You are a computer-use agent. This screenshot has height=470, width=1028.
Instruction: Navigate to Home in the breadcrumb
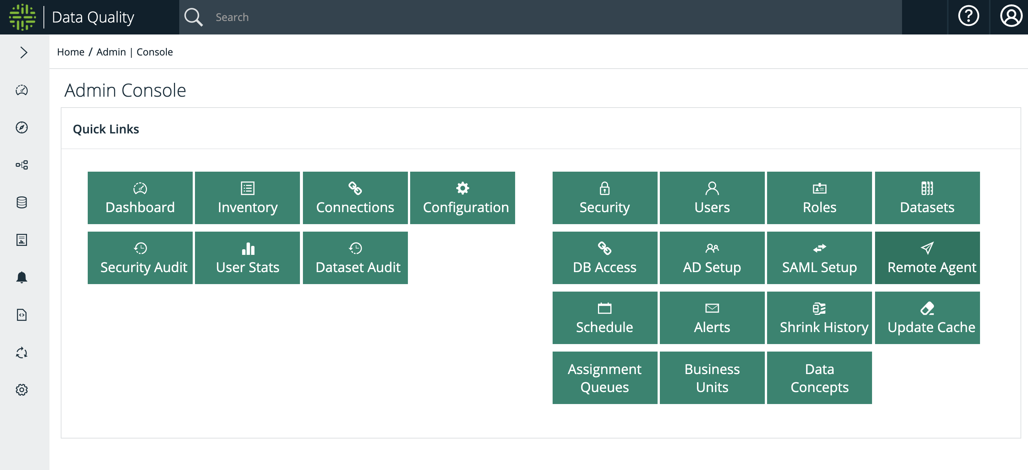coord(71,51)
